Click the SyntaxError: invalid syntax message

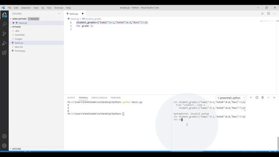point(191,114)
